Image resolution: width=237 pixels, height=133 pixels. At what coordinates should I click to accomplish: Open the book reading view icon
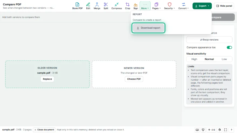tap(197, 130)
